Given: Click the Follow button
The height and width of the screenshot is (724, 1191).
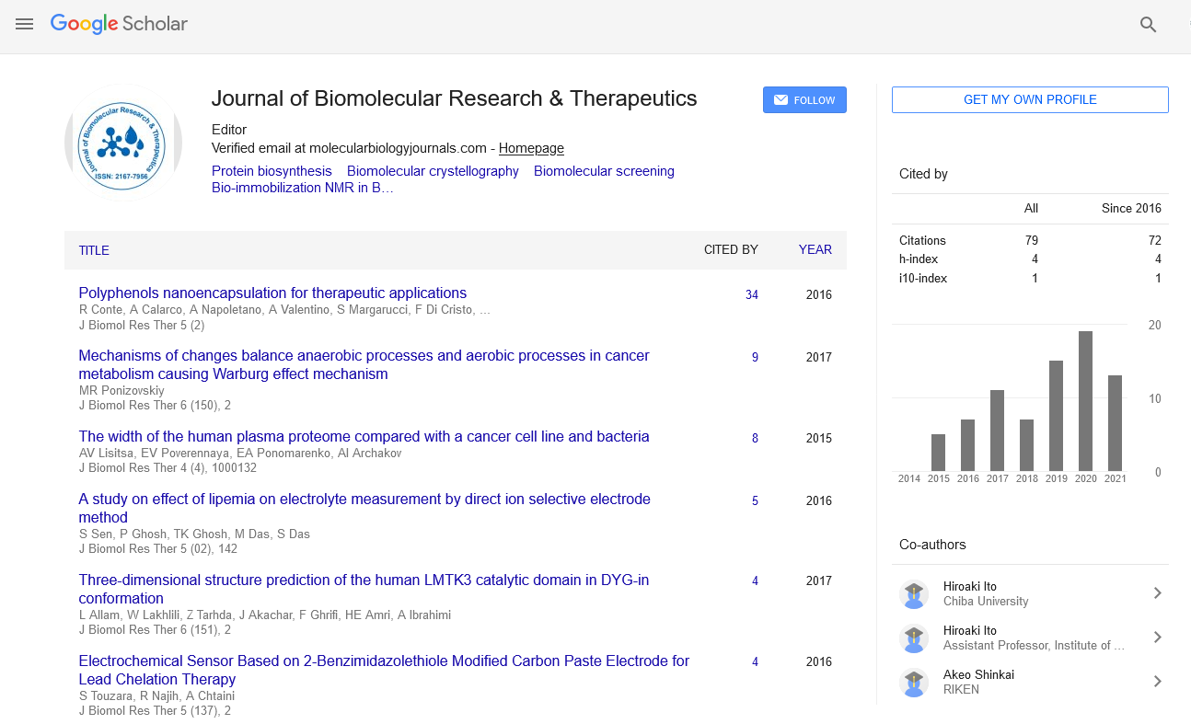Looking at the screenshot, I should click(x=804, y=100).
